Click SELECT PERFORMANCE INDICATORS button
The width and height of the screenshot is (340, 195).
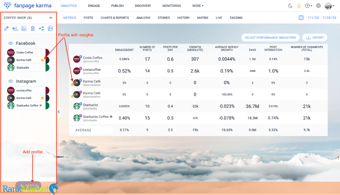(271, 38)
